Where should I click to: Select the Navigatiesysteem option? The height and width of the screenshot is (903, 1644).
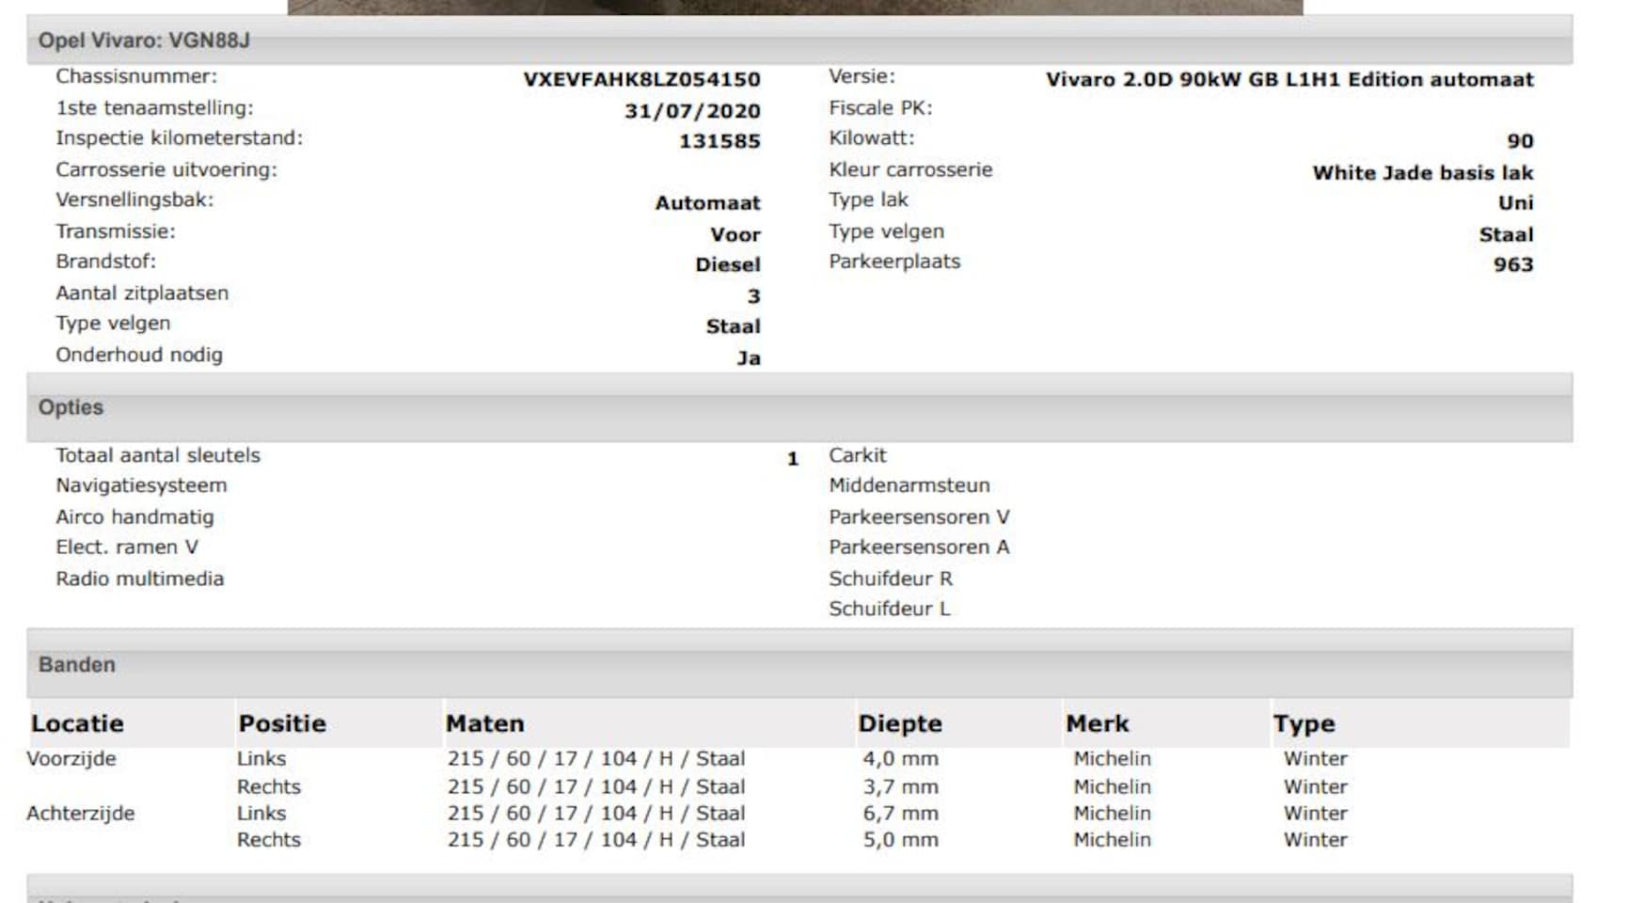coord(141,485)
